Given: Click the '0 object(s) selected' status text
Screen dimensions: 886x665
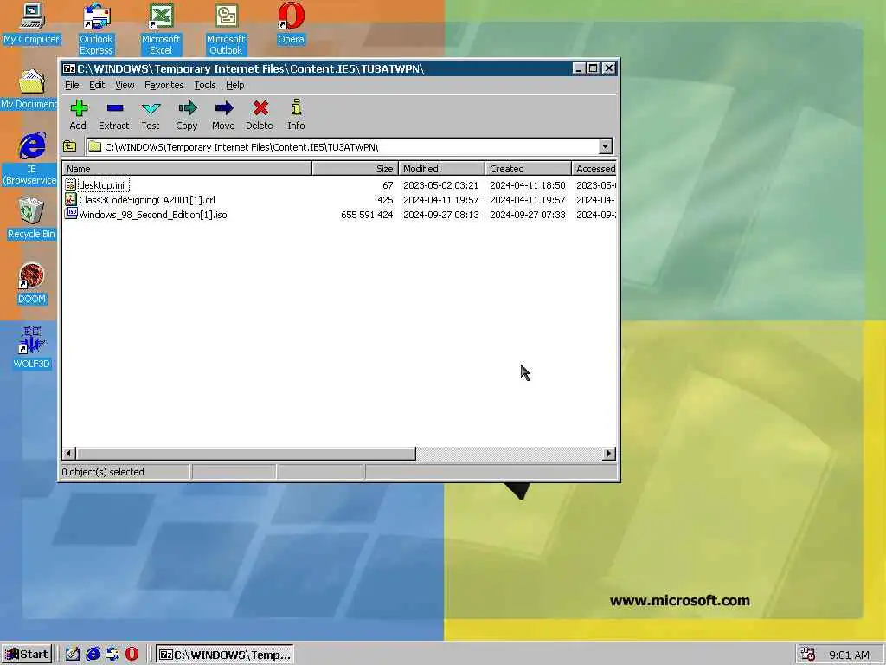Looking at the screenshot, I should tap(103, 472).
